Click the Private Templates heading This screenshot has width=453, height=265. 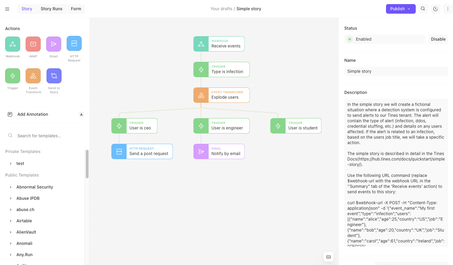point(23,152)
